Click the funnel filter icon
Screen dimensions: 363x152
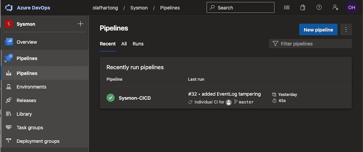tap(275, 44)
